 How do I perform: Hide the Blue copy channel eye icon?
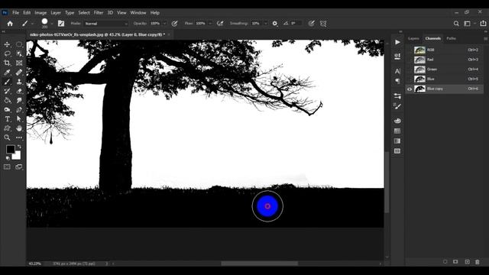point(410,89)
